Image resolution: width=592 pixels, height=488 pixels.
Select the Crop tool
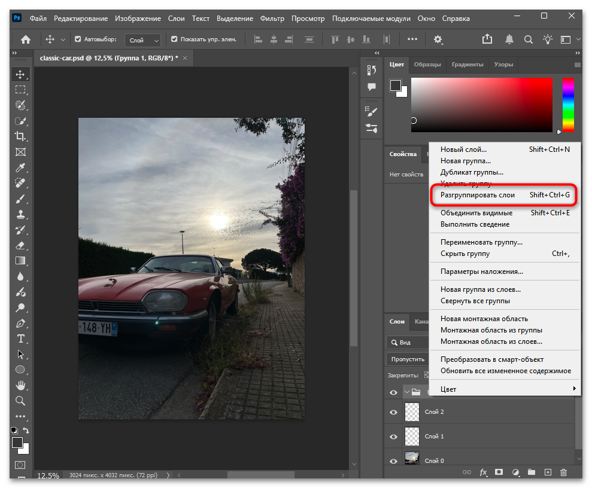tap(20, 136)
